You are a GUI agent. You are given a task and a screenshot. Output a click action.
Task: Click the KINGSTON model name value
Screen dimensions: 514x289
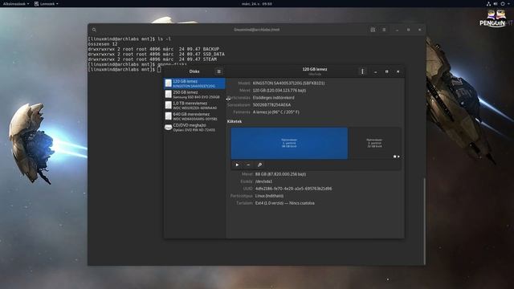tap(289, 83)
